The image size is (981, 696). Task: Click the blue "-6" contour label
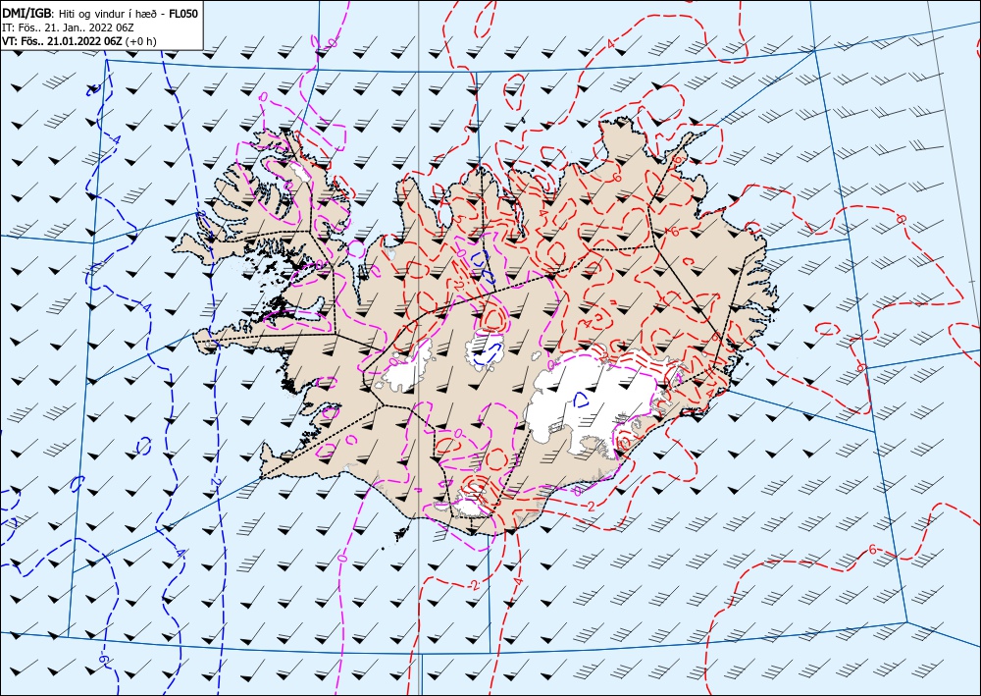[x=103, y=659]
